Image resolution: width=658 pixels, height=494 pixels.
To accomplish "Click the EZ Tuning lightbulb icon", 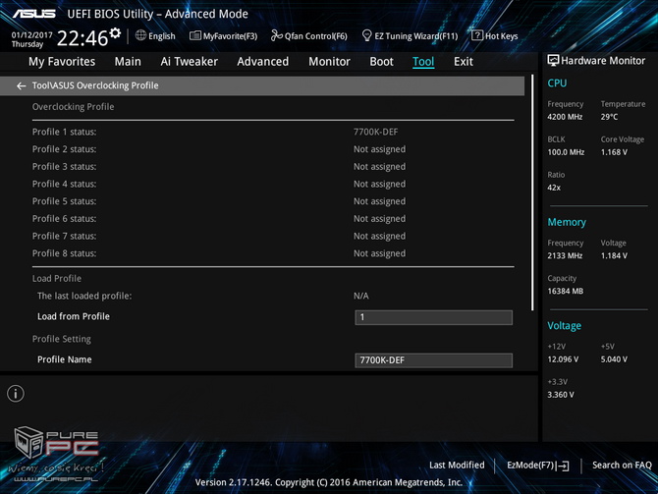I will pos(366,35).
